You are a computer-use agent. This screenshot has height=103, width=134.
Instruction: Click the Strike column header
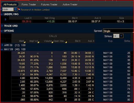[127, 41]
